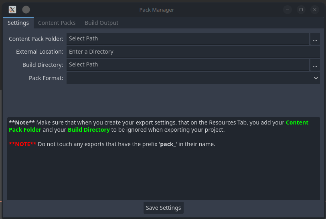This screenshot has width=326, height=219.
Task: Click the bold 'pack_' prefix text
Action: [168, 144]
